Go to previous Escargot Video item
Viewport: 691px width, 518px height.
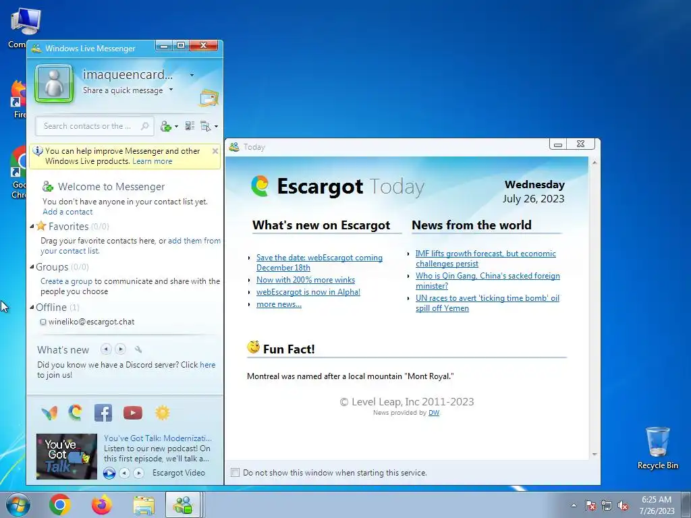point(125,473)
